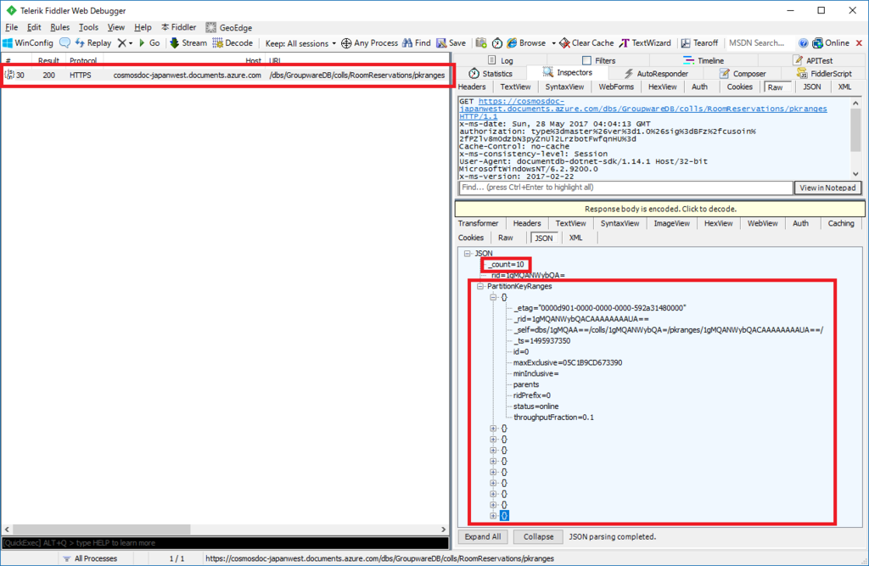Click Tearoff in the toolbar
This screenshot has width=869, height=566.
[x=699, y=43]
